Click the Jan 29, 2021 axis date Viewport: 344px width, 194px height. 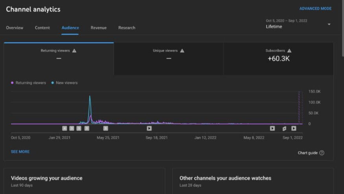(59, 138)
